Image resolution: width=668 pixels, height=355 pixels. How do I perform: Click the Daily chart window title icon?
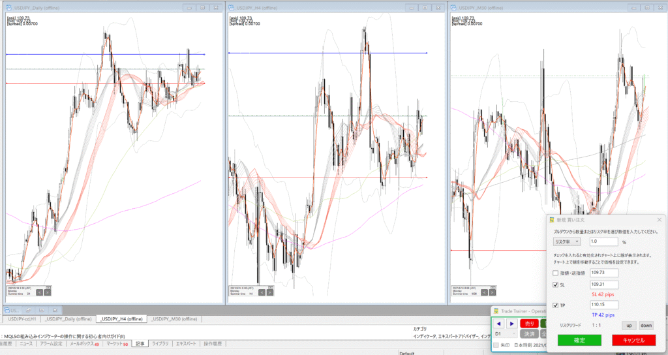pyautogui.click(x=8, y=8)
